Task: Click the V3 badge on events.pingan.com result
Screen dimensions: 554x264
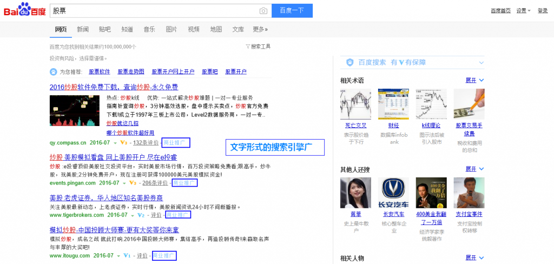Action: point(133,183)
